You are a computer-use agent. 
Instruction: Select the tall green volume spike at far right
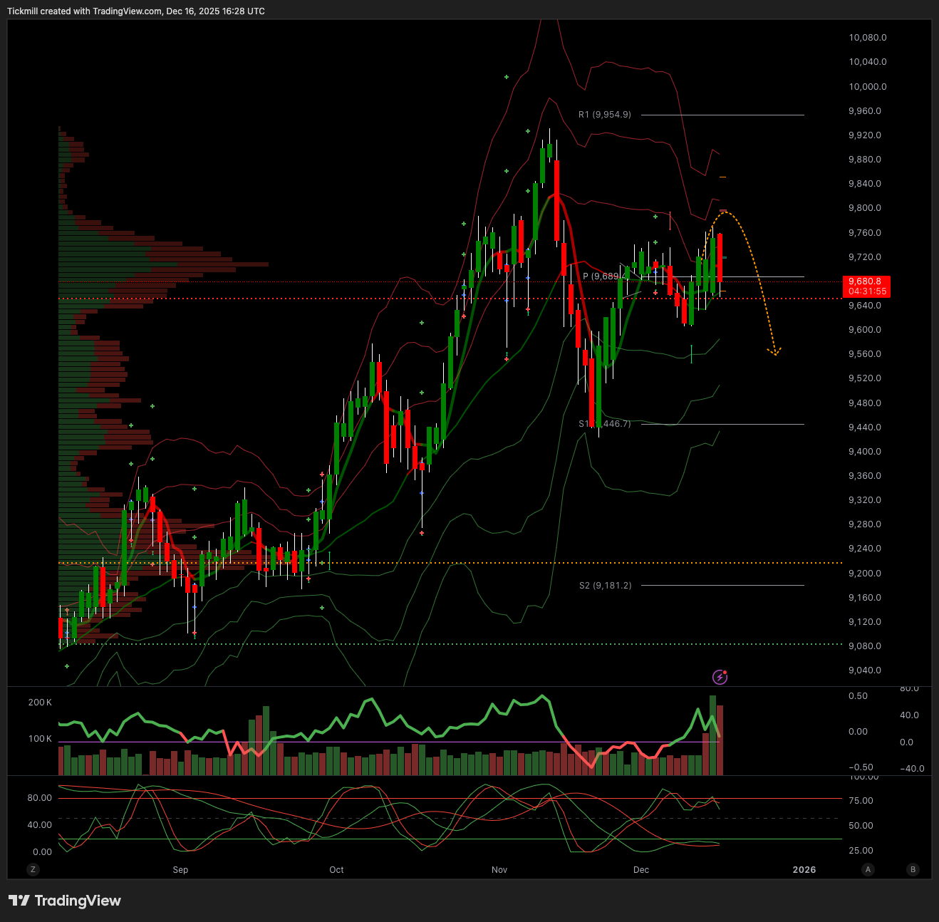(x=712, y=734)
